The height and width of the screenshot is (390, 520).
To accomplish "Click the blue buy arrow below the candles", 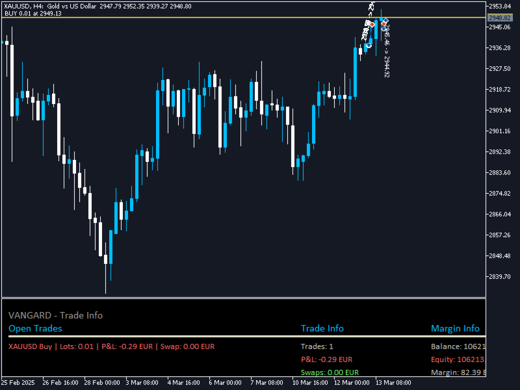I will tap(369, 45).
